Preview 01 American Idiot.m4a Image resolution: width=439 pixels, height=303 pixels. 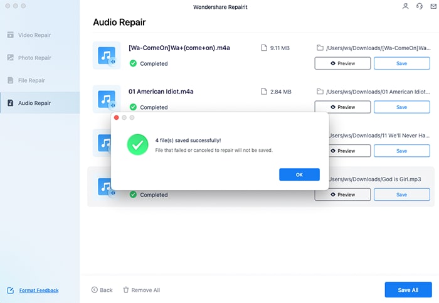point(342,107)
